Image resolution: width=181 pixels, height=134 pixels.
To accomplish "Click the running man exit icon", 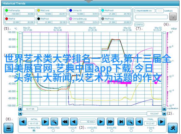I will [173, 128].
